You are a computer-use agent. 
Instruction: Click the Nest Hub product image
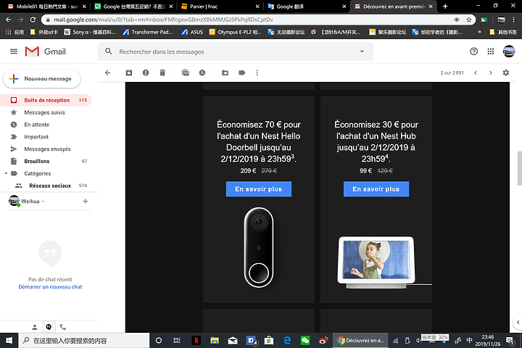tap(376, 262)
